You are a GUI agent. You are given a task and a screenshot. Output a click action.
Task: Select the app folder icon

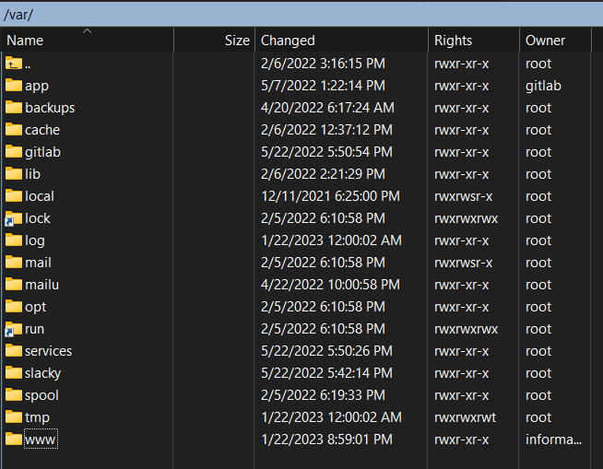(x=13, y=86)
